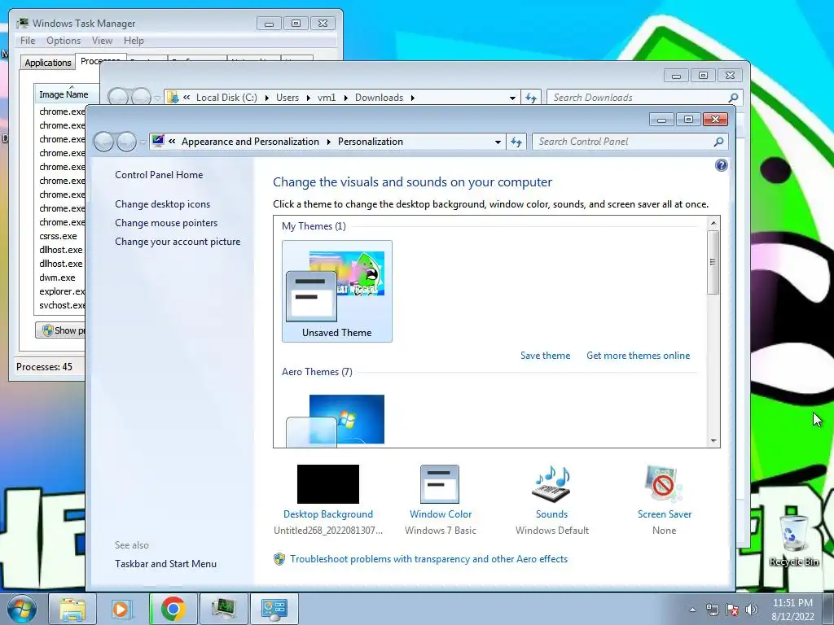
Task: Open Taskbar and Start Menu link
Action: point(165,564)
